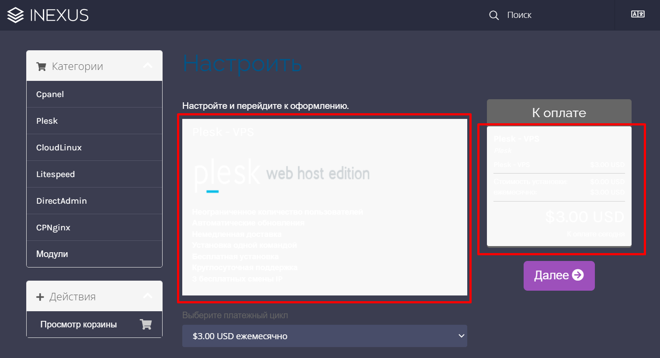The width and height of the screenshot is (660, 358).
Task: Click the INEXUS layered stack logo icon
Action: 16,15
